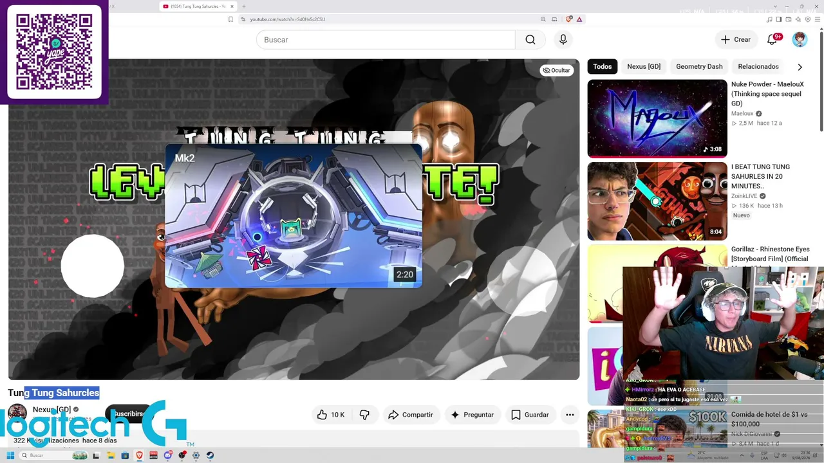This screenshot has width=824, height=463.
Task: Open the Windows Start menu
Action: tap(10, 455)
